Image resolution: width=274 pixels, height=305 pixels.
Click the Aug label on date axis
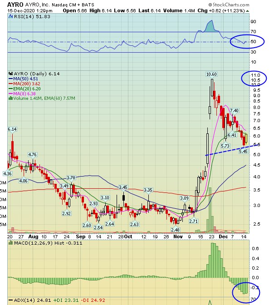[33, 236]
